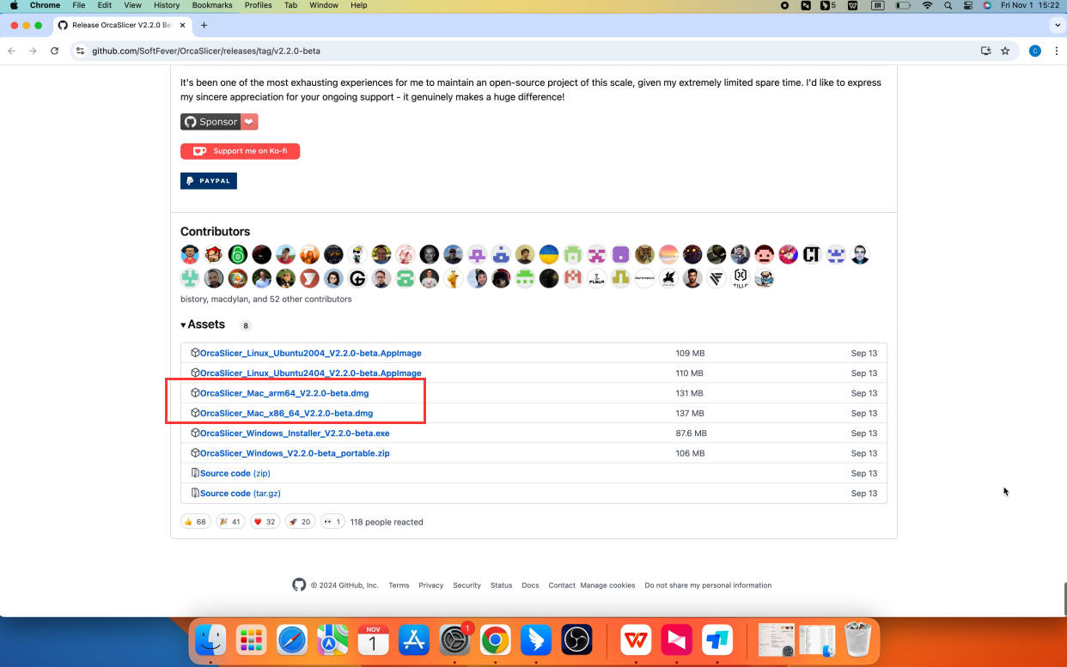Image resolution: width=1067 pixels, height=667 pixels.
Task: Open the Window menu
Action: pyautogui.click(x=324, y=5)
